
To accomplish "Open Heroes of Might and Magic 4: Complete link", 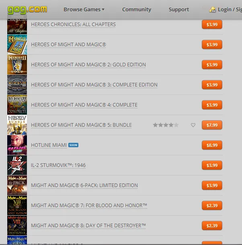I will pos(84,105).
